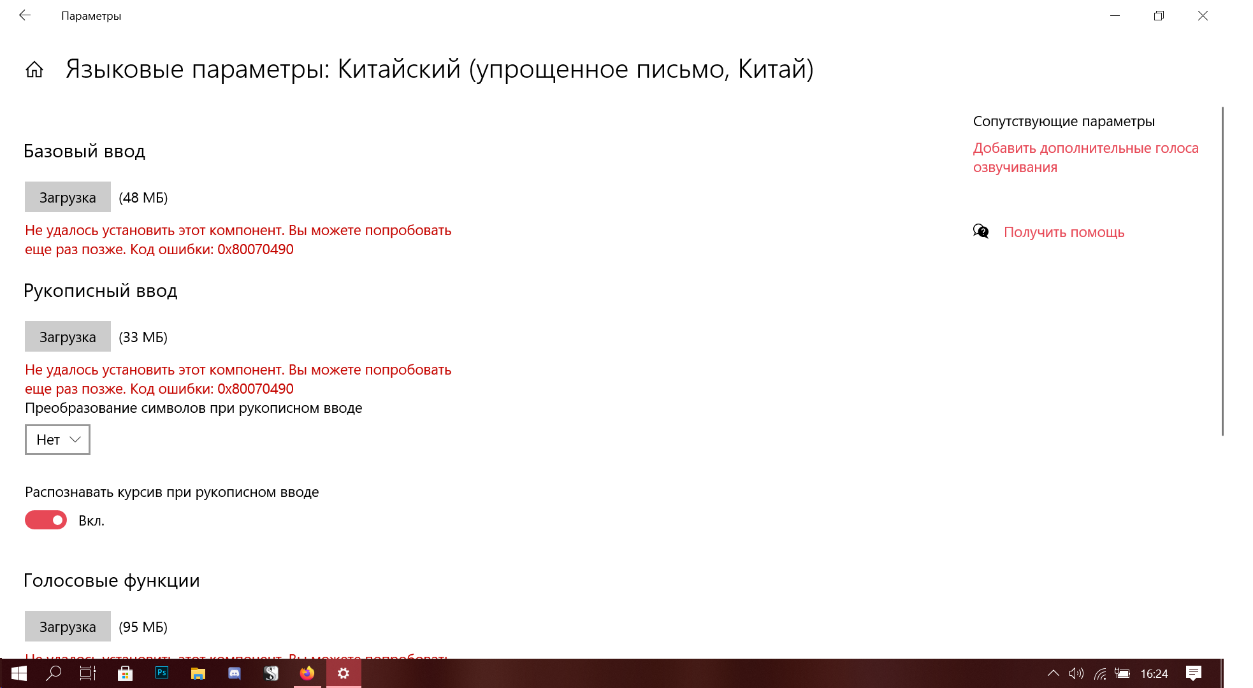This screenshot has width=1253, height=688.
Task: Click the error message under Базовый ввод
Action: [238, 240]
